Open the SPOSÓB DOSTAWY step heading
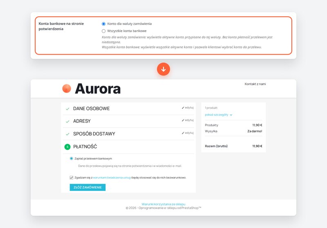Image resolution: width=327 pixels, height=228 pixels. click(94, 134)
